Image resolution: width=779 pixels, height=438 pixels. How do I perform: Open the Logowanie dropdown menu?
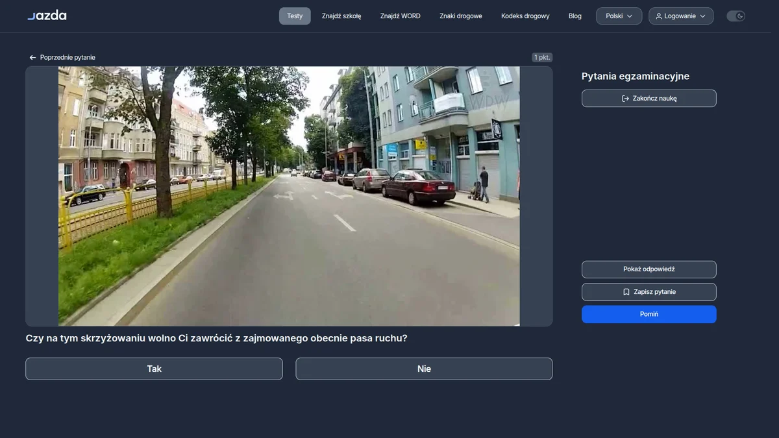(680, 16)
